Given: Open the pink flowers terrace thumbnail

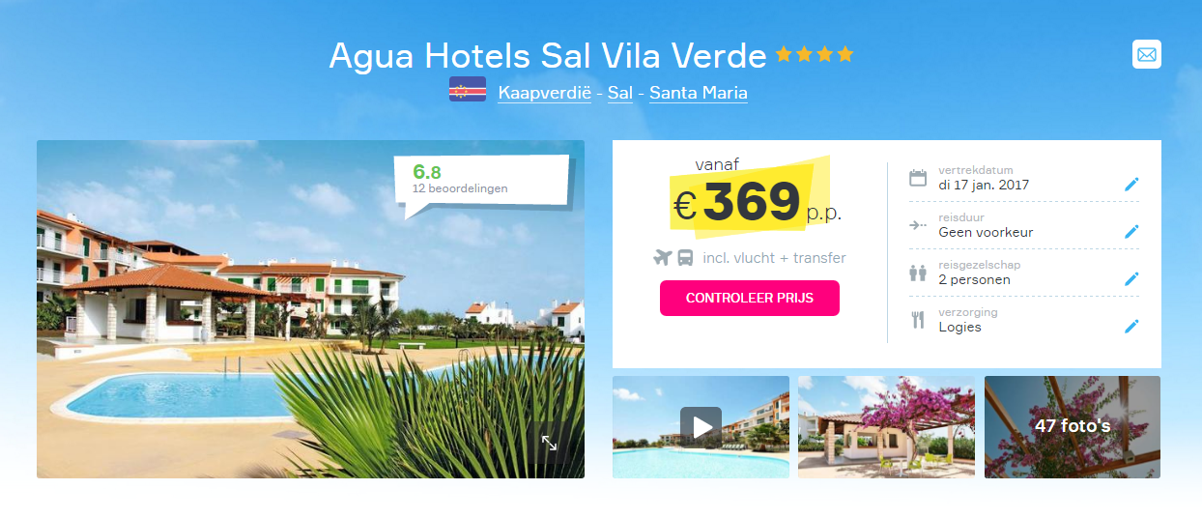Looking at the screenshot, I should (886, 426).
